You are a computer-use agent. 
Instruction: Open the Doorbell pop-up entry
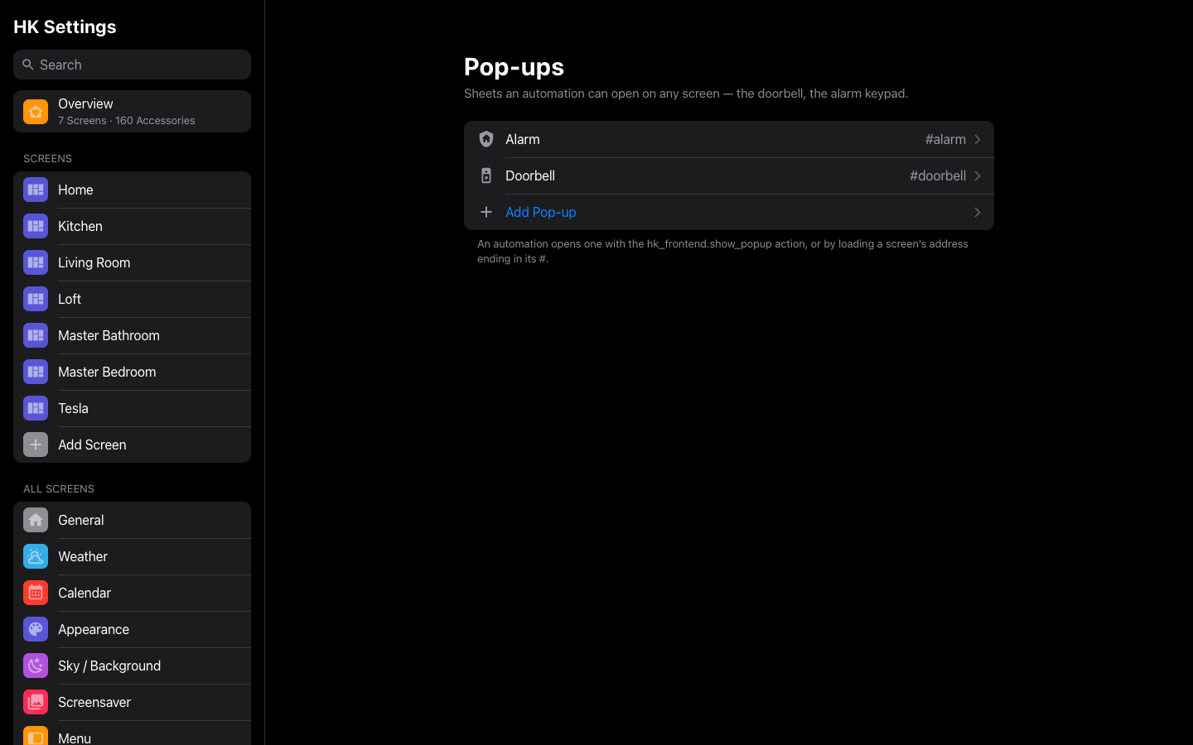[729, 175]
